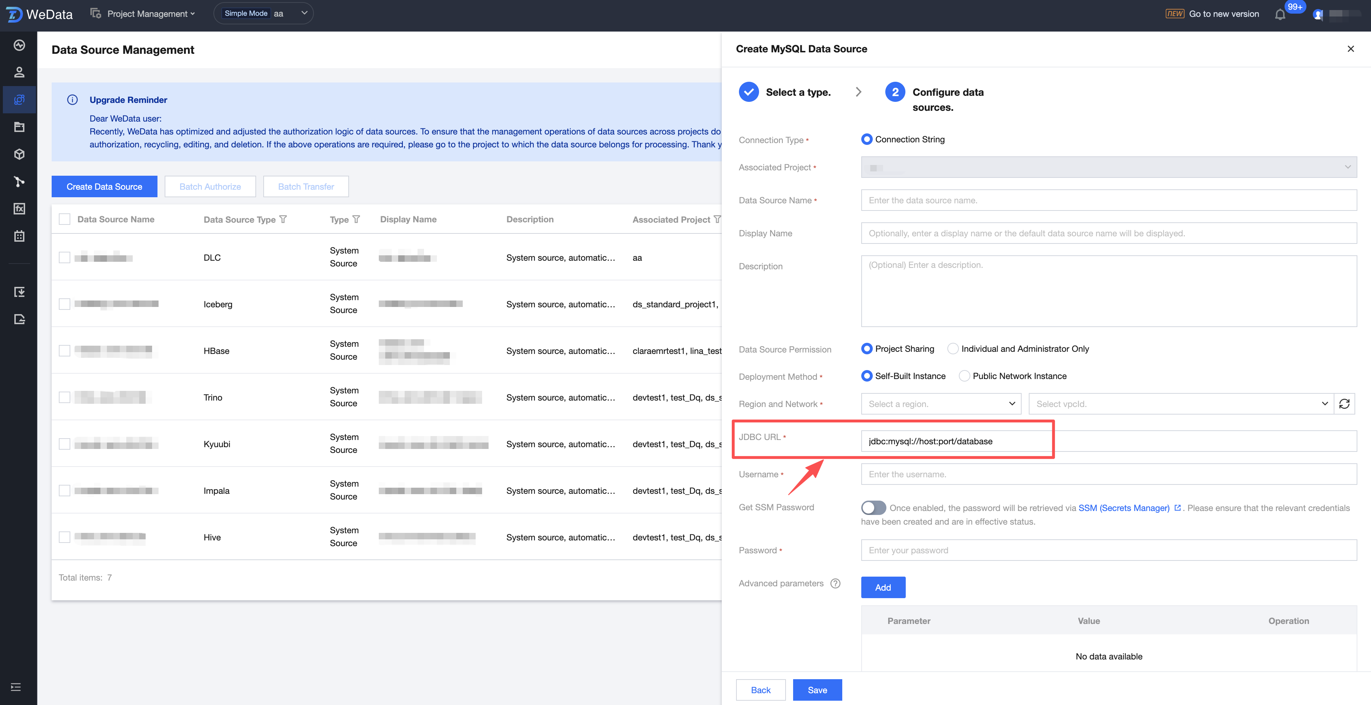Click the Data Source Name input field

point(1108,200)
